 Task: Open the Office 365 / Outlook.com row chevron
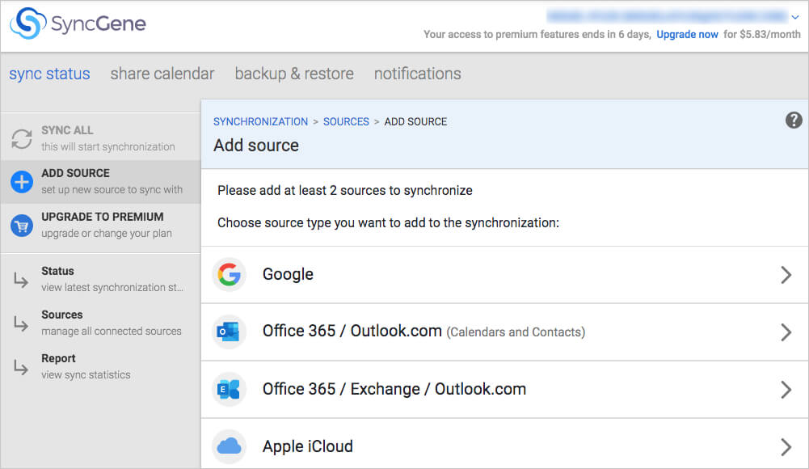(x=786, y=332)
